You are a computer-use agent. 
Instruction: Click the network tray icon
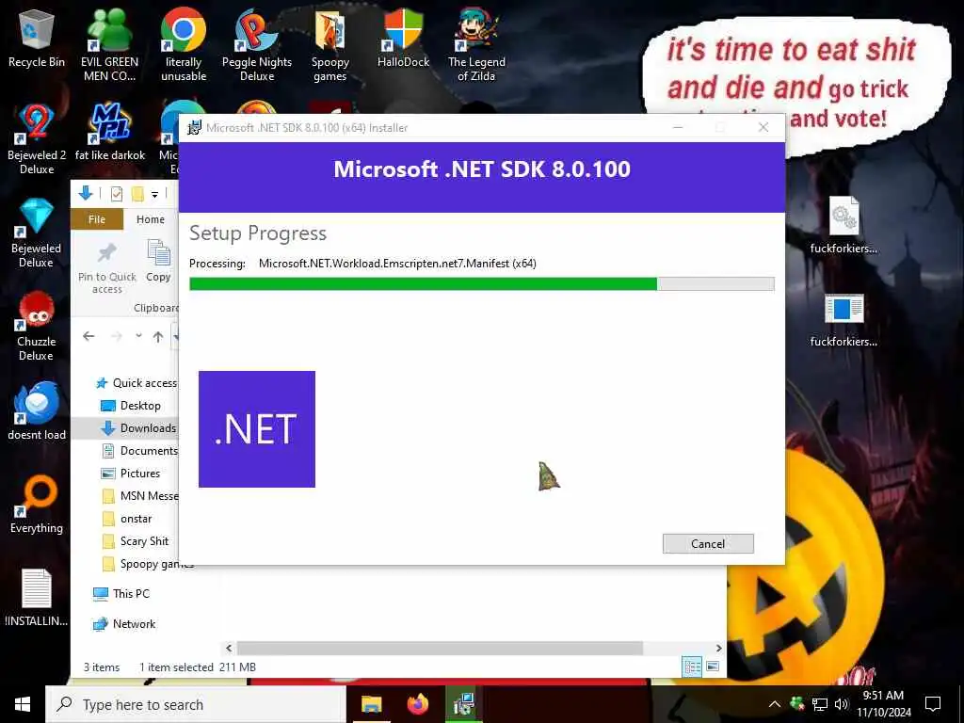[820, 704]
